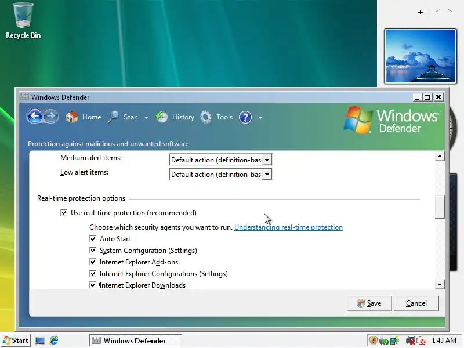Click the Home house icon
Viewport: 464px width, 348px height.
(x=71, y=117)
